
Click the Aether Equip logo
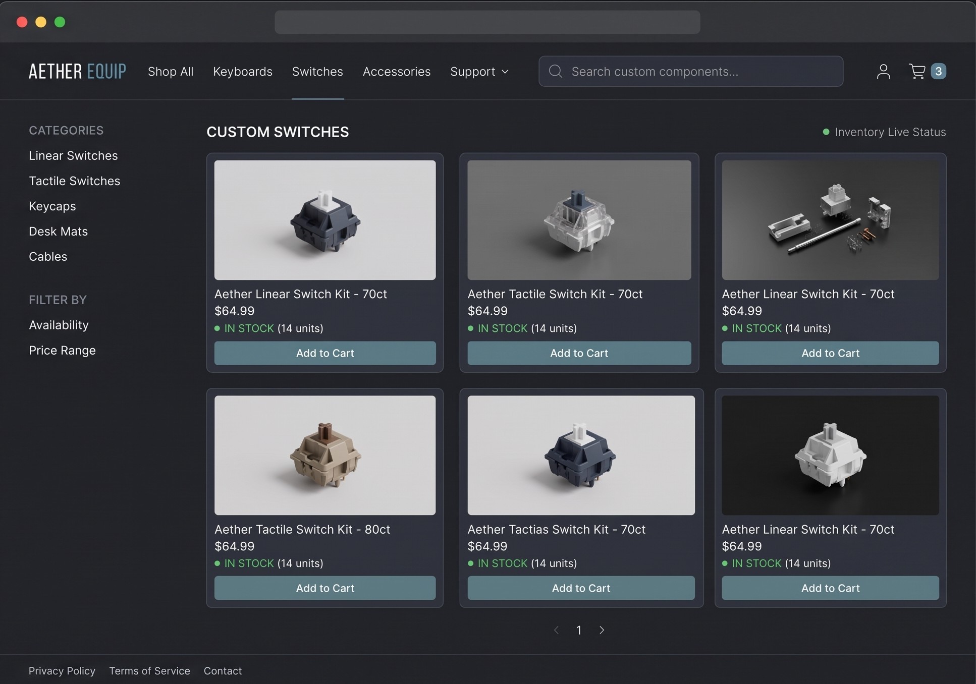tap(77, 71)
